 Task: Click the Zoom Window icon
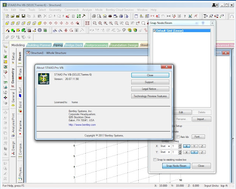click(x=95, y=23)
